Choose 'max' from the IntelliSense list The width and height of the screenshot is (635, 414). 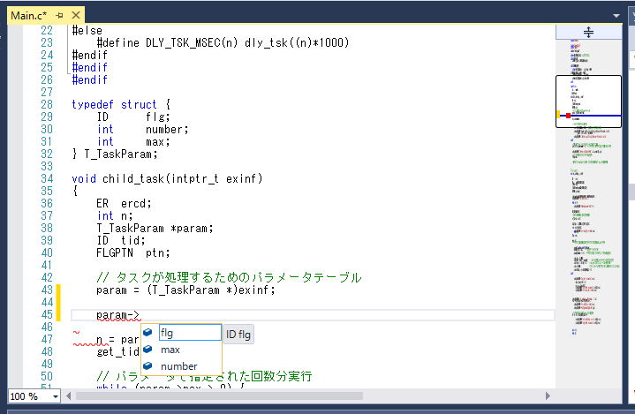(x=170, y=350)
